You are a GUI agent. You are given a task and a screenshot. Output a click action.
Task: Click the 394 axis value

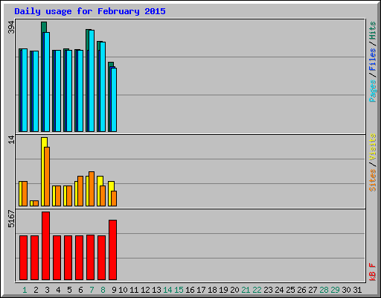(11, 27)
